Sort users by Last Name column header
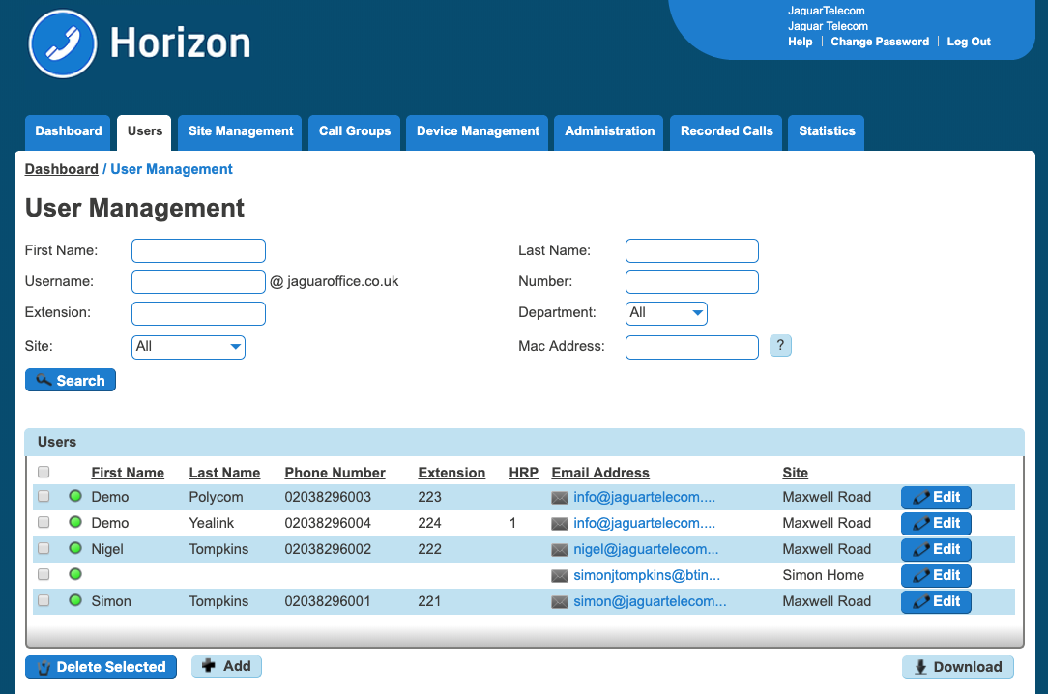 [x=224, y=473]
